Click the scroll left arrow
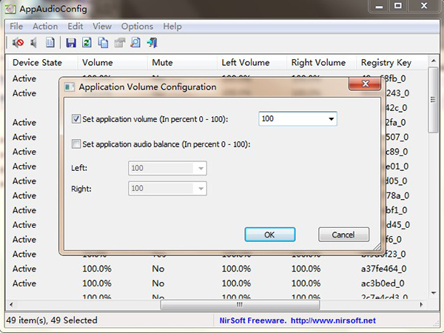 coord(11,305)
